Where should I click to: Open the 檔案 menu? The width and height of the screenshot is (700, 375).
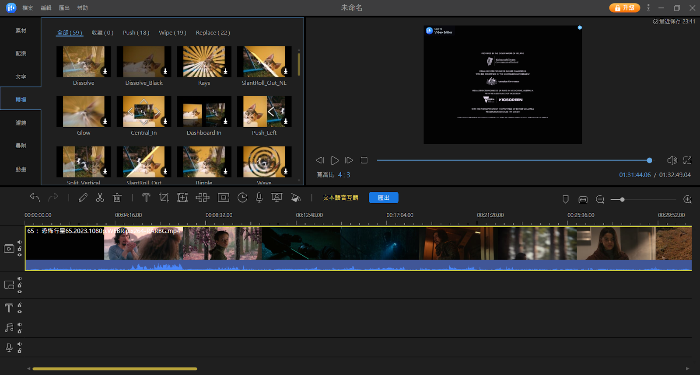[28, 8]
